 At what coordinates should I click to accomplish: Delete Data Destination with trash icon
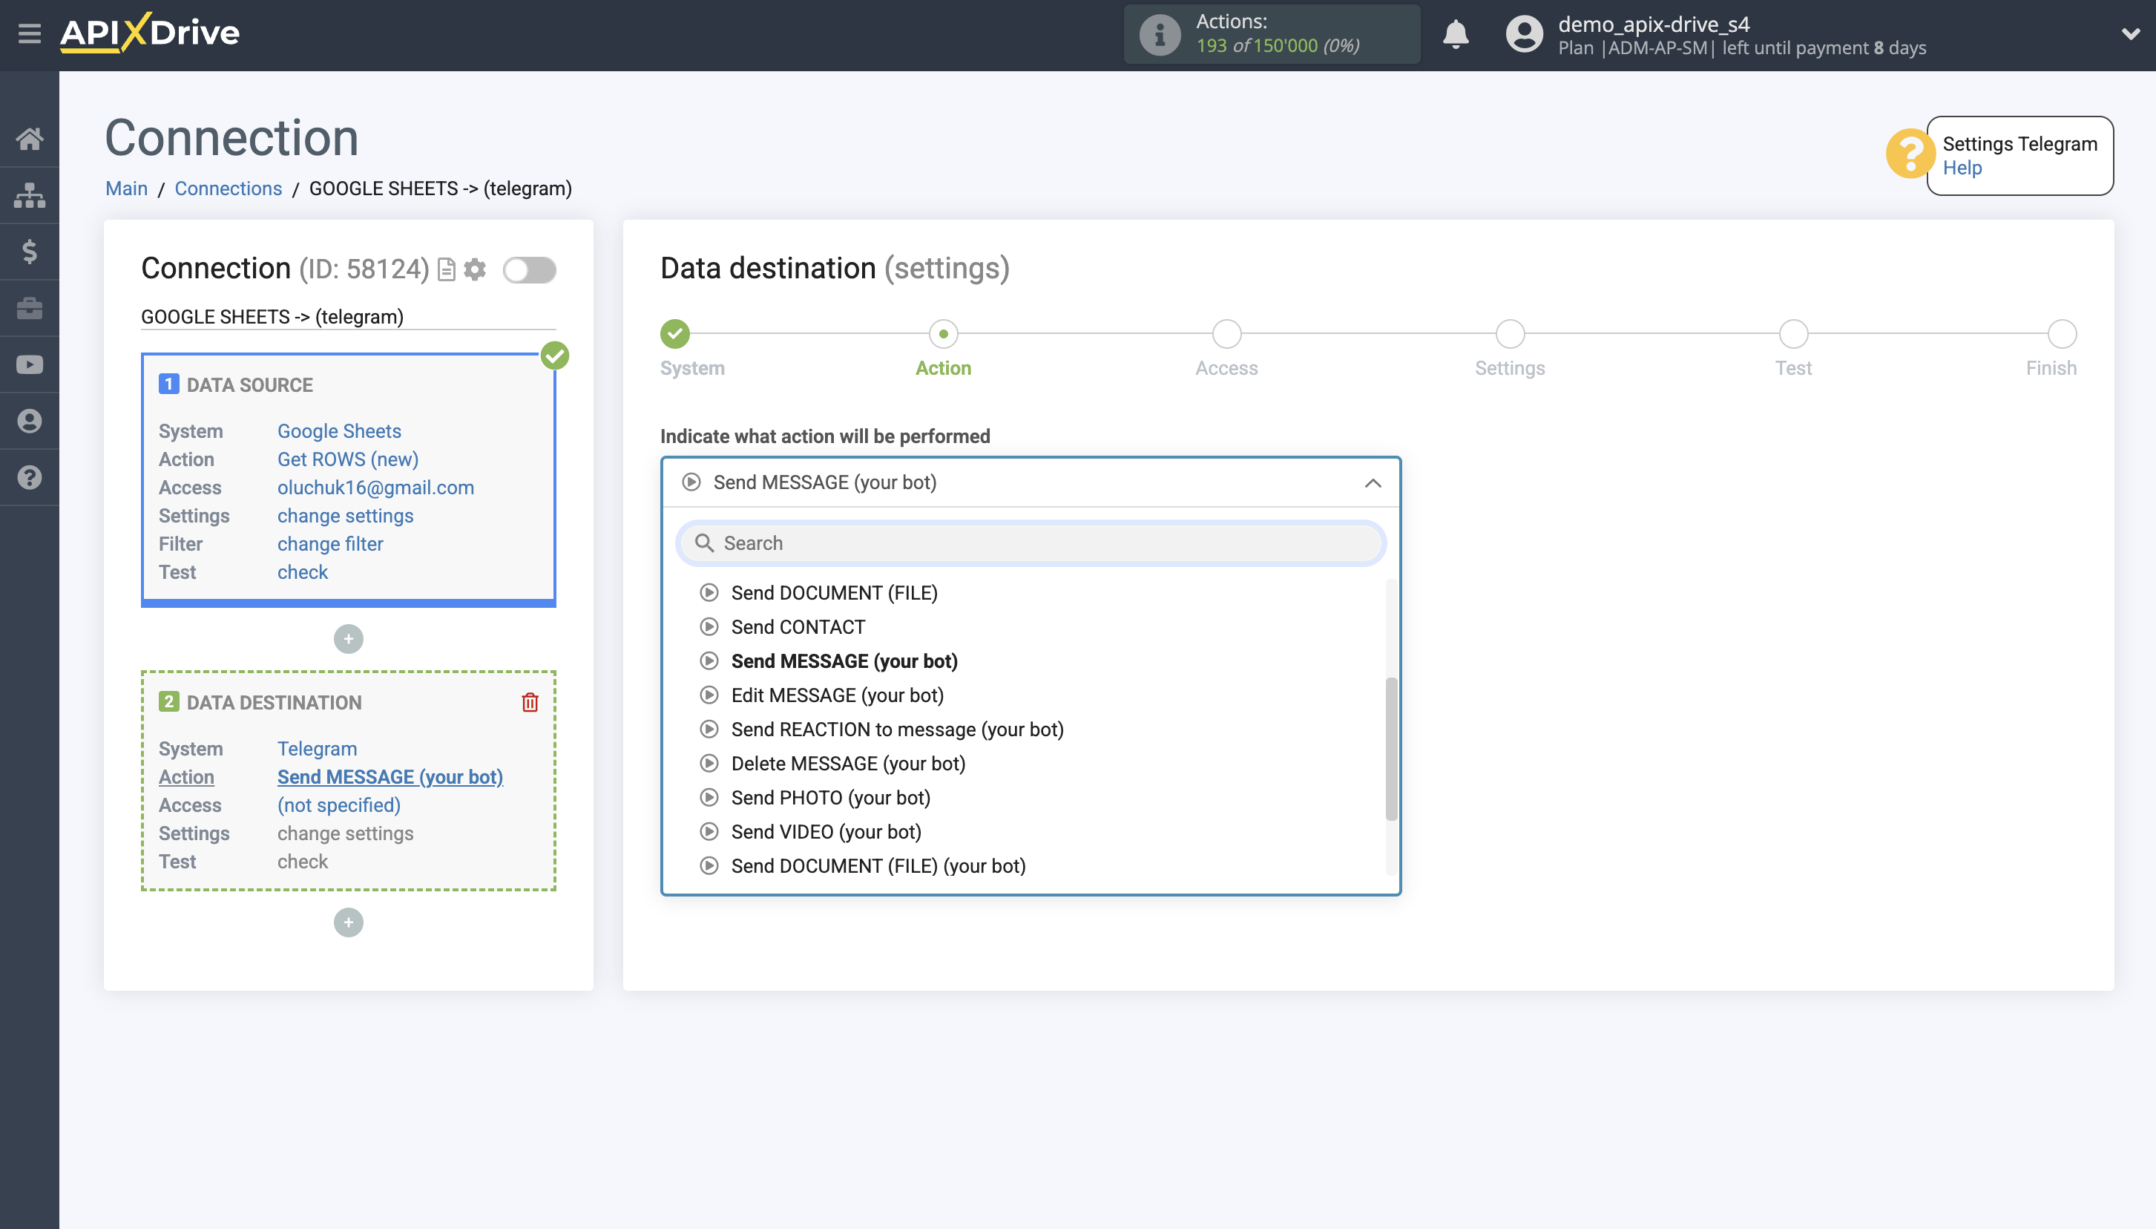pyautogui.click(x=530, y=701)
